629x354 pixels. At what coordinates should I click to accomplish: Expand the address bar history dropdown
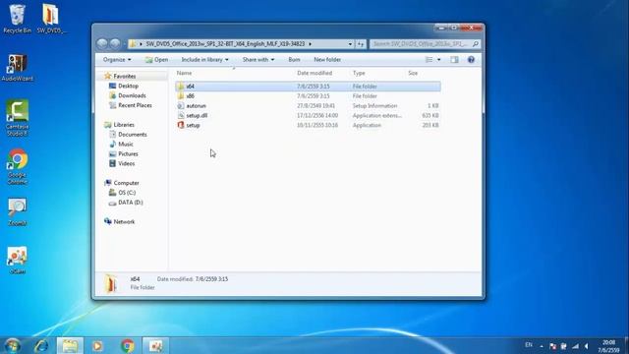pos(350,43)
